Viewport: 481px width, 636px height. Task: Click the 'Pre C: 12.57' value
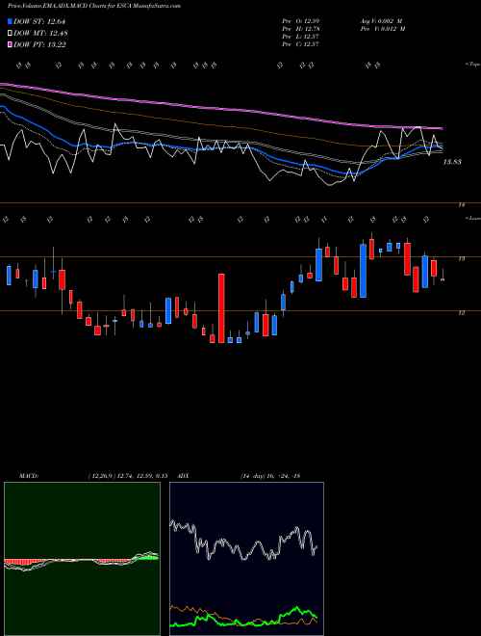pos(301,44)
